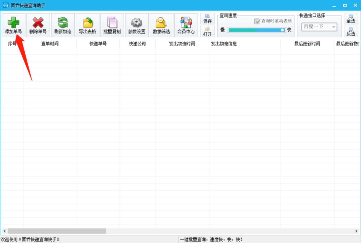Click the scrollbar left arrow

tap(5, 231)
